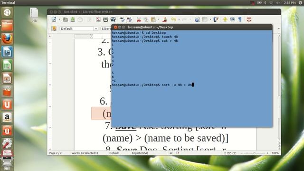
Task: Open LibreOffice Writer from launcher
Action: point(7,52)
